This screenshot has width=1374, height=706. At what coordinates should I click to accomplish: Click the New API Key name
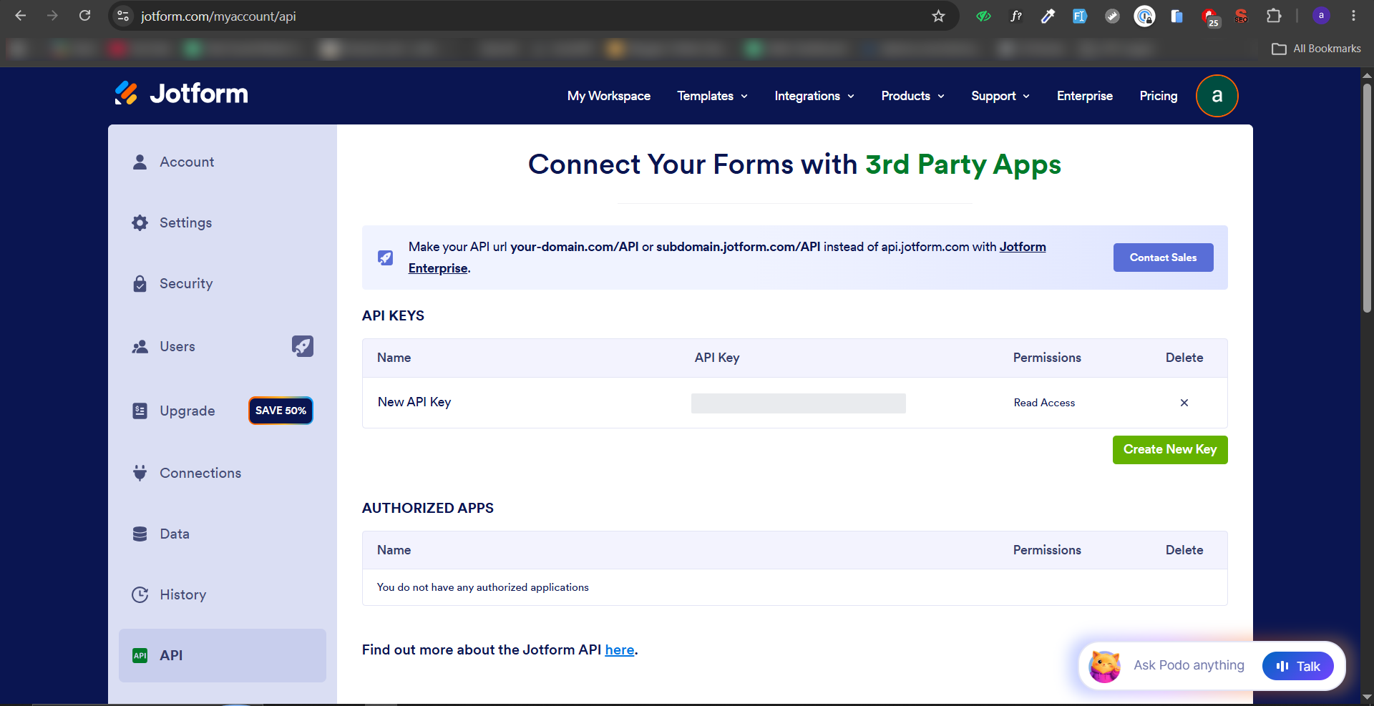(x=414, y=402)
